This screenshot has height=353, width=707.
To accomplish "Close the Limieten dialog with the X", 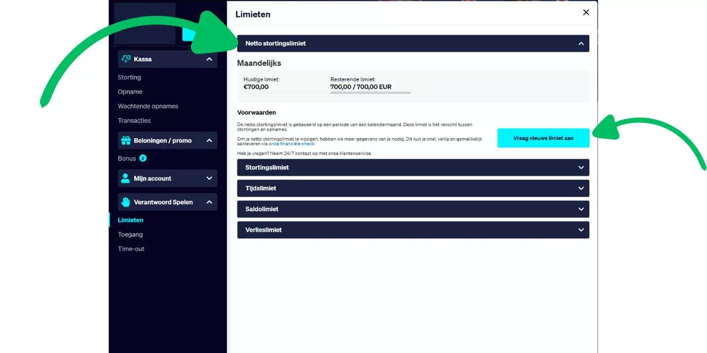I will tap(586, 12).
